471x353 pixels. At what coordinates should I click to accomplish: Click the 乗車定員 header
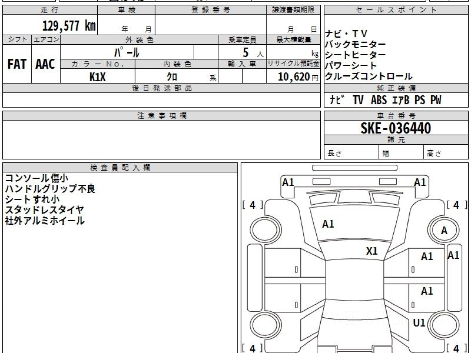coord(242,40)
